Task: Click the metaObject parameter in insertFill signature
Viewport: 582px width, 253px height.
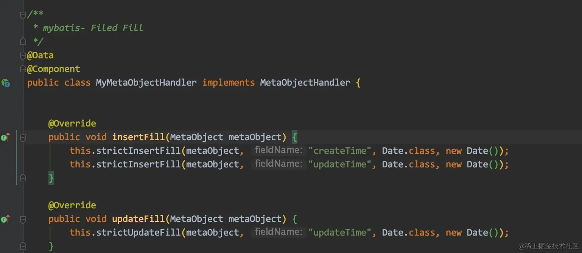Action: point(255,137)
